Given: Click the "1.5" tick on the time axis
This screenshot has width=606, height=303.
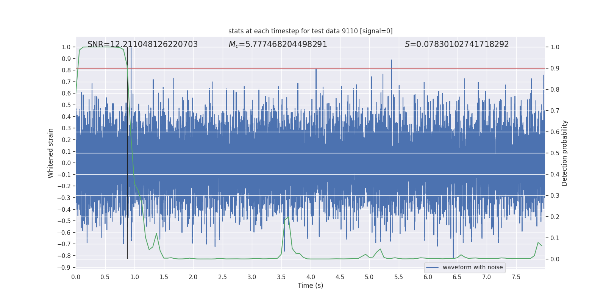Looking at the screenshot, I should [x=164, y=277].
